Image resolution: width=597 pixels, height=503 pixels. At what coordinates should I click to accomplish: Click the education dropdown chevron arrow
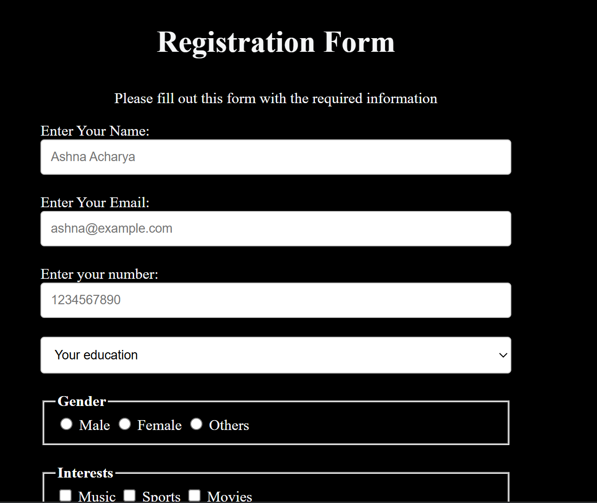(502, 355)
